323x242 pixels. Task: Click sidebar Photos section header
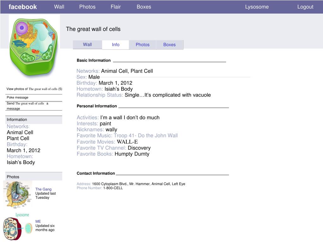tap(34, 177)
